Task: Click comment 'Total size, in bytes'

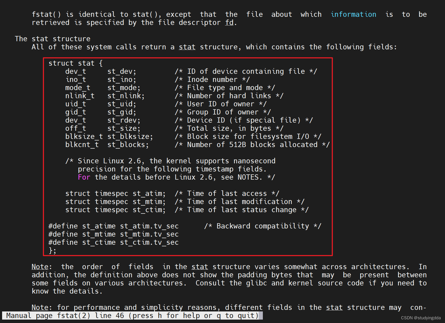Action: [x=229, y=128]
